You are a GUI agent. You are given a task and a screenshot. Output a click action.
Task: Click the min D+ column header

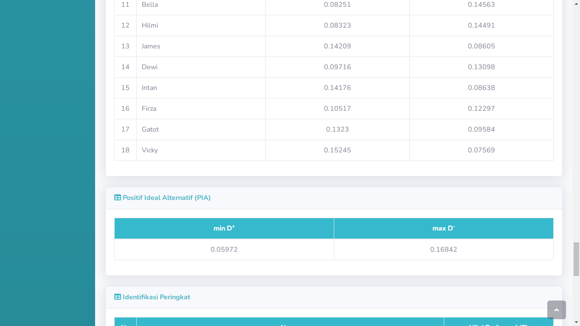point(224,228)
